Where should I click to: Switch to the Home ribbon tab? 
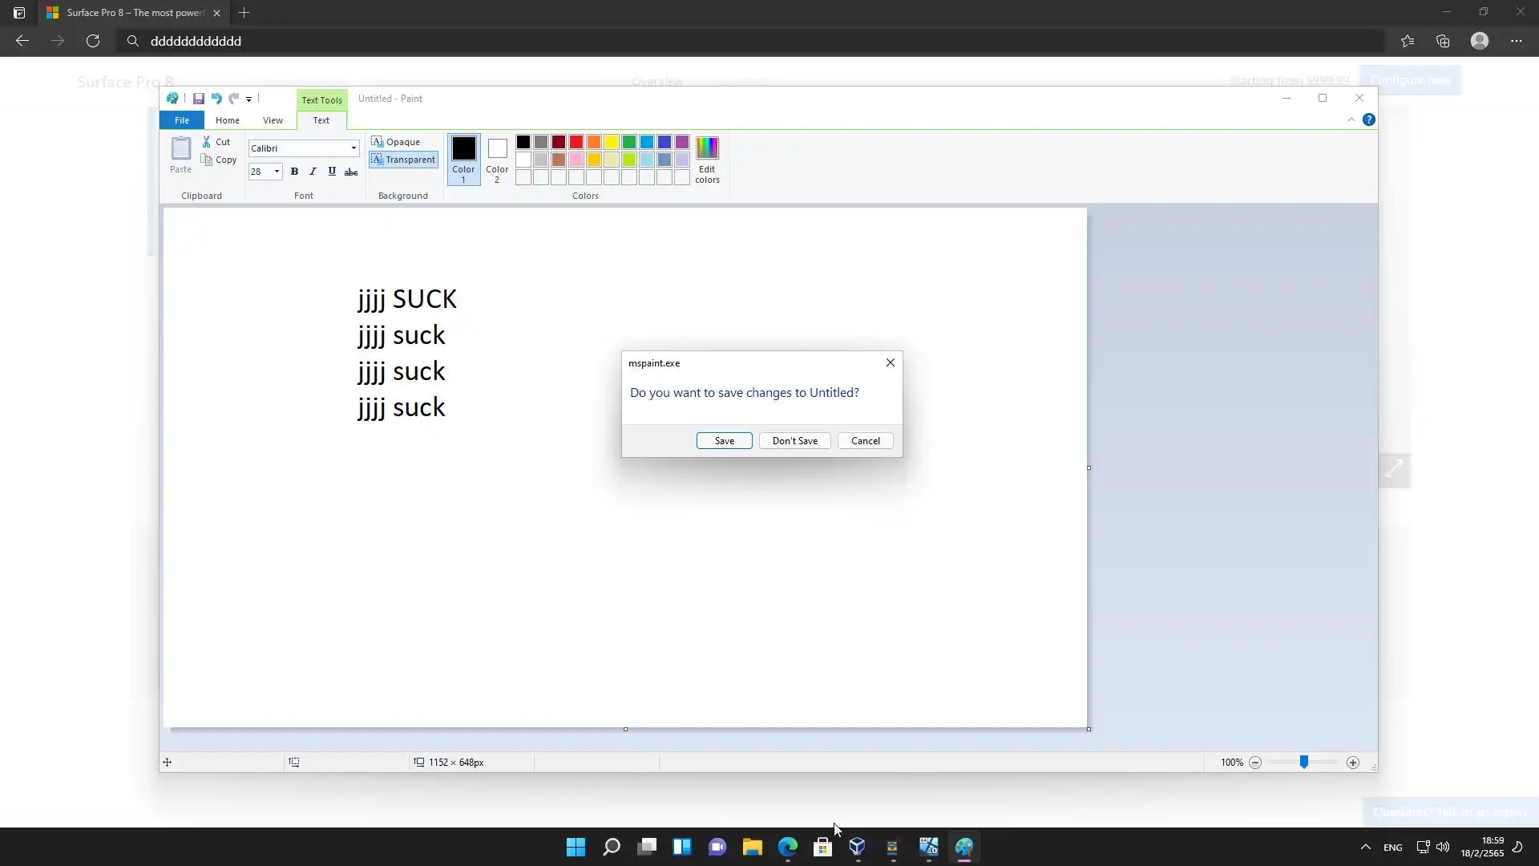pyautogui.click(x=227, y=120)
